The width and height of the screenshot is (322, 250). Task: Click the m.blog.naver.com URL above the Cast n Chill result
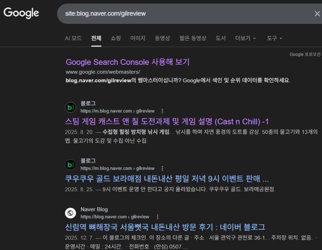117,111
